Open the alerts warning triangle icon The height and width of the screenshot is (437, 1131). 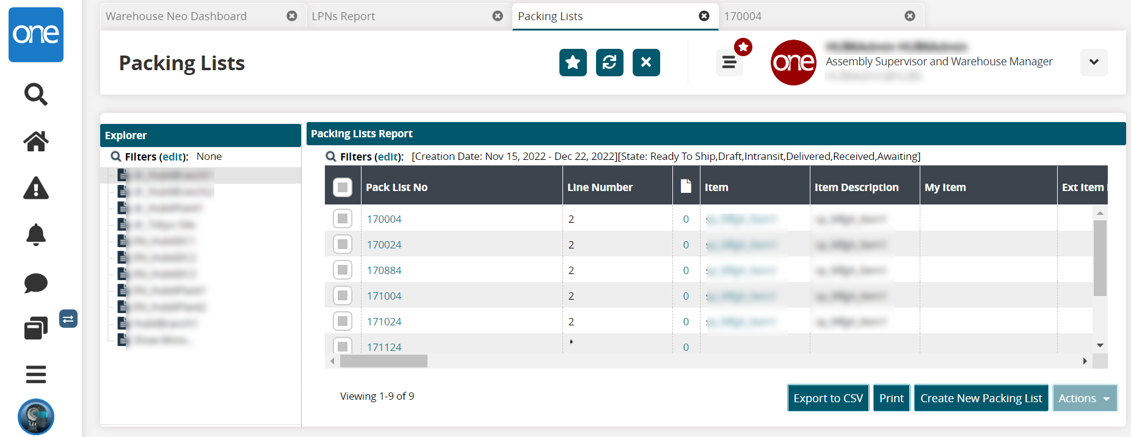tap(36, 188)
